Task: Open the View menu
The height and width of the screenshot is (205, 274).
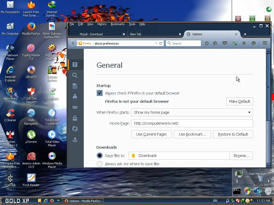Action: tap(90, 24)
